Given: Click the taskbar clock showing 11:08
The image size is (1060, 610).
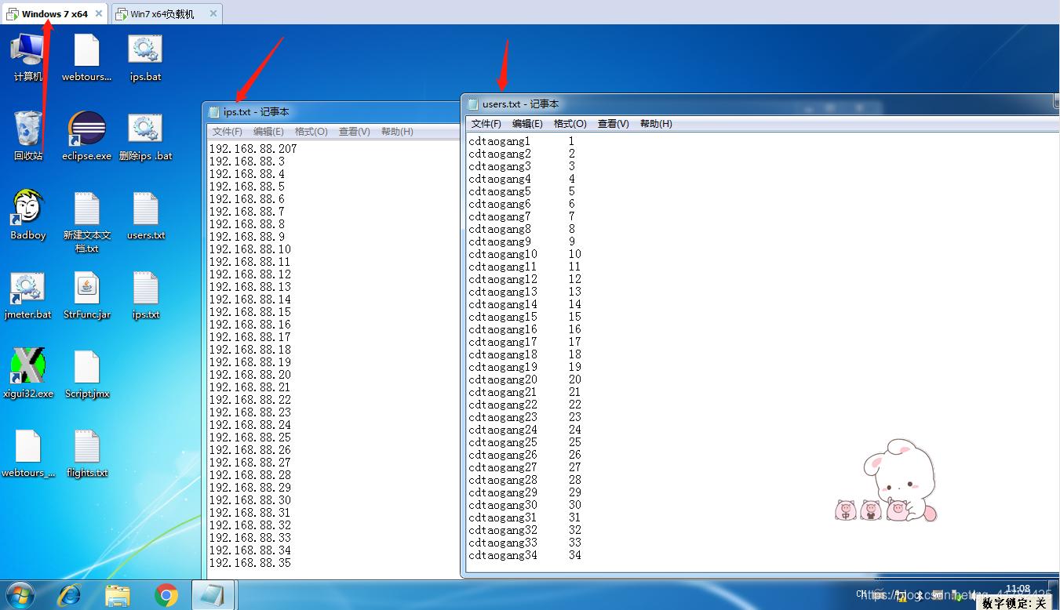Looking at the screenshot, I should tap(1018, 589).
